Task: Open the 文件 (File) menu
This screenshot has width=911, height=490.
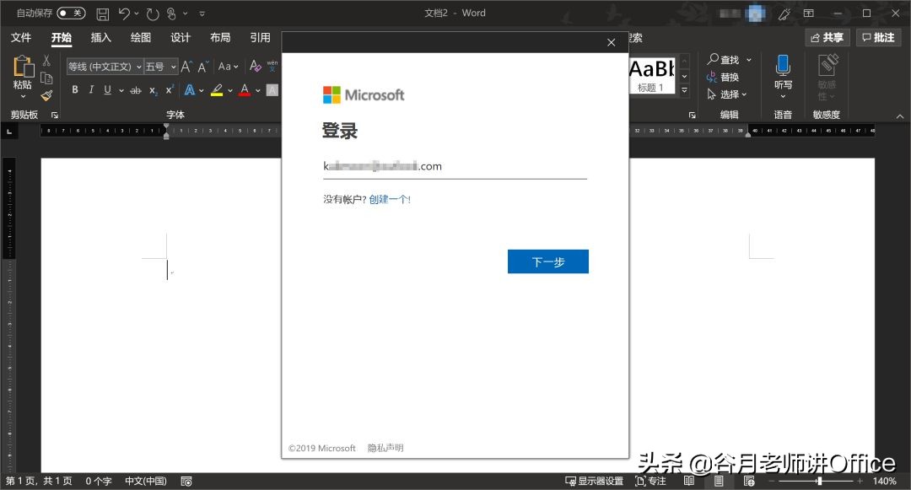Action: pos(21,38)
